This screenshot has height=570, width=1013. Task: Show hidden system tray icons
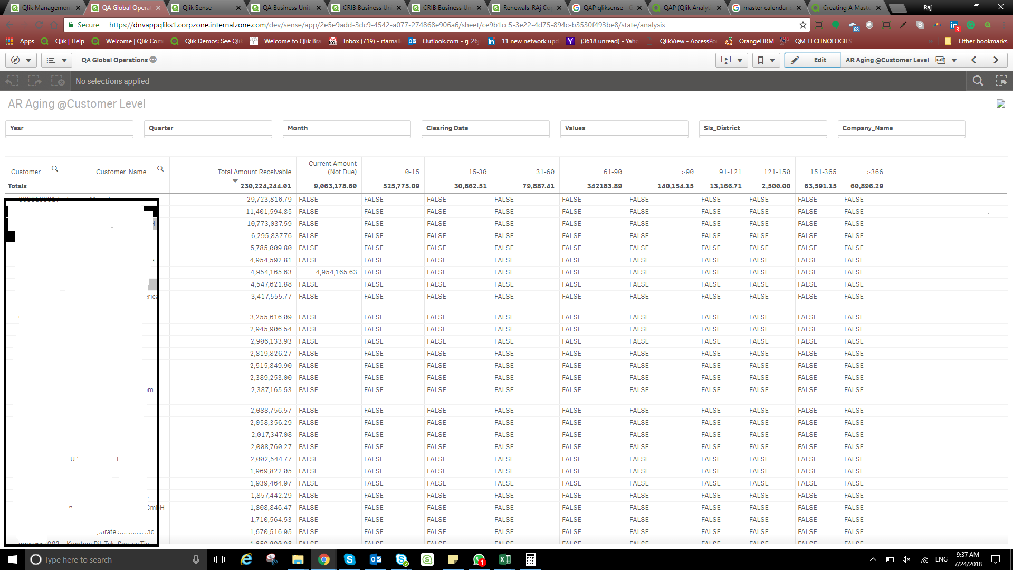coord(873,559)
